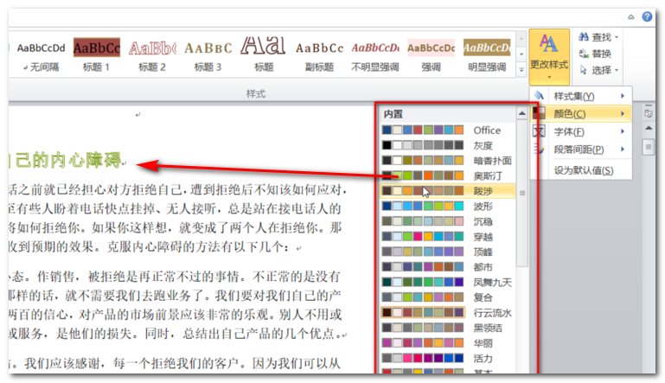Open the 颜色(C) submenu
Screen dimensions: 665x383
click(x=580, y=113)
